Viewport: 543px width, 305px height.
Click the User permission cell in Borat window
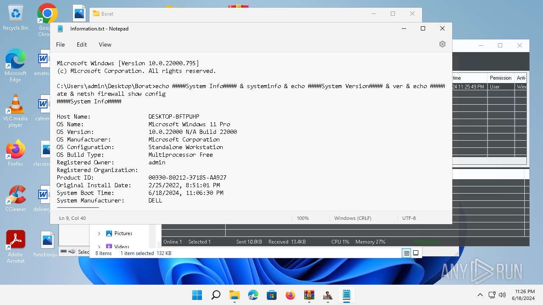501,86
